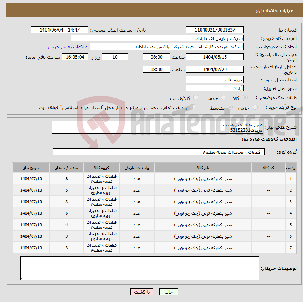This screenshot has width=303, height=302.
Task: Click the response deadline time field 08:00
Action: pyautogui.click(x=156, y=57)
